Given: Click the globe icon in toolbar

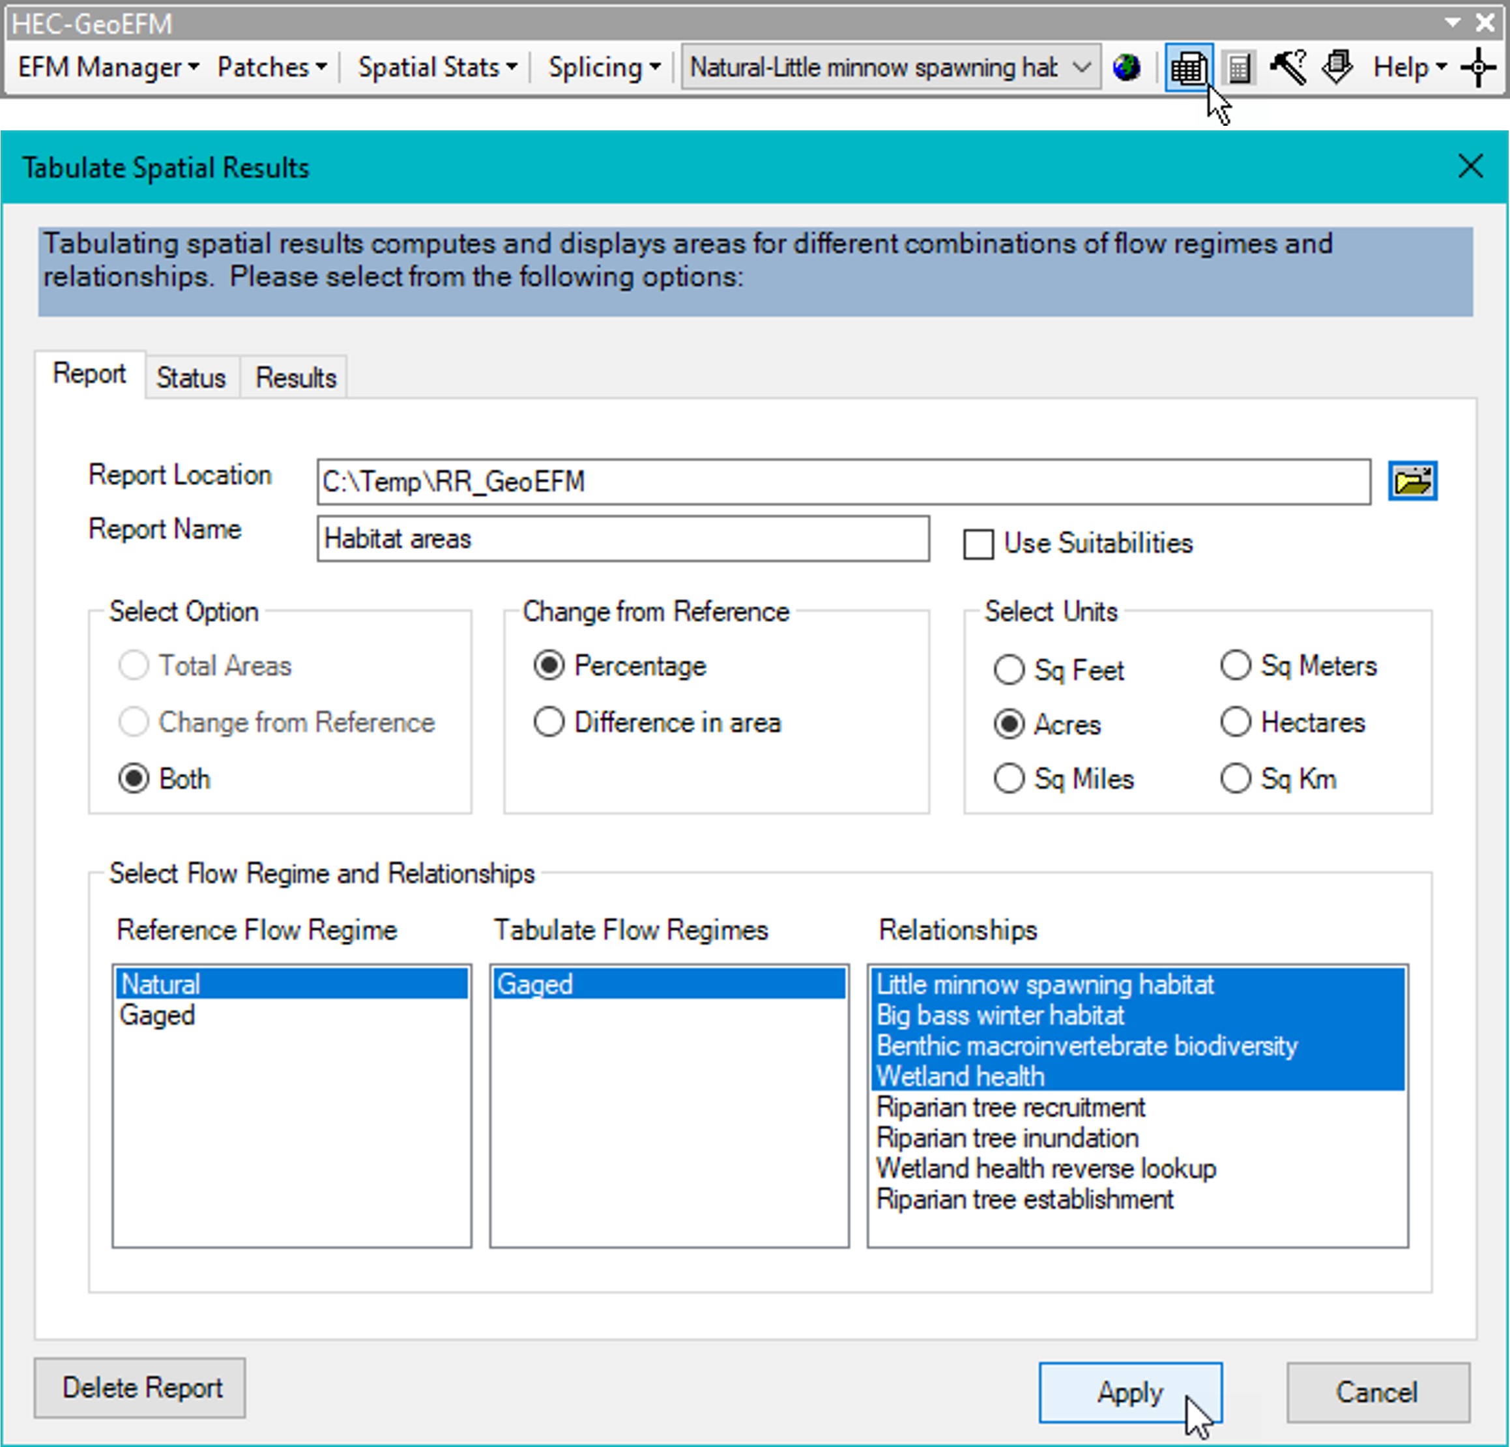Looking at the screenshot, I should pos(1126,68).
